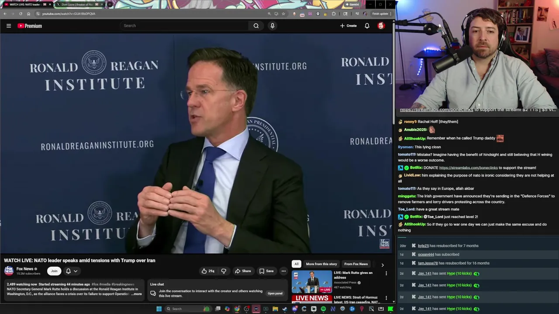559x314 pixels.
Task: Click tomato111's "allah akbar" chat message
Action: coord(436,188)
